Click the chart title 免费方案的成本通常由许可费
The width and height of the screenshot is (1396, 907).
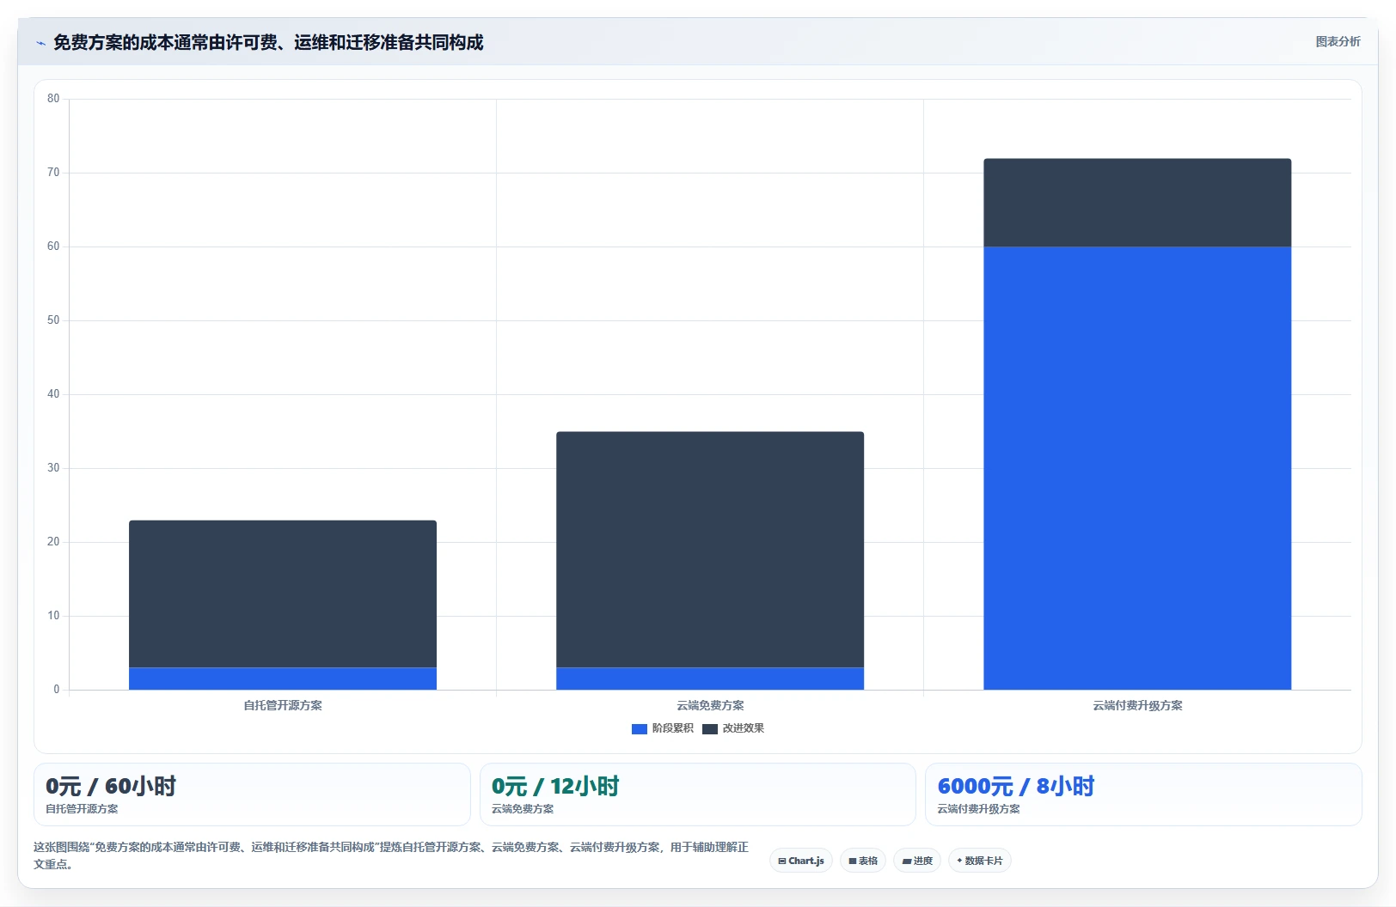pos(268,42)
